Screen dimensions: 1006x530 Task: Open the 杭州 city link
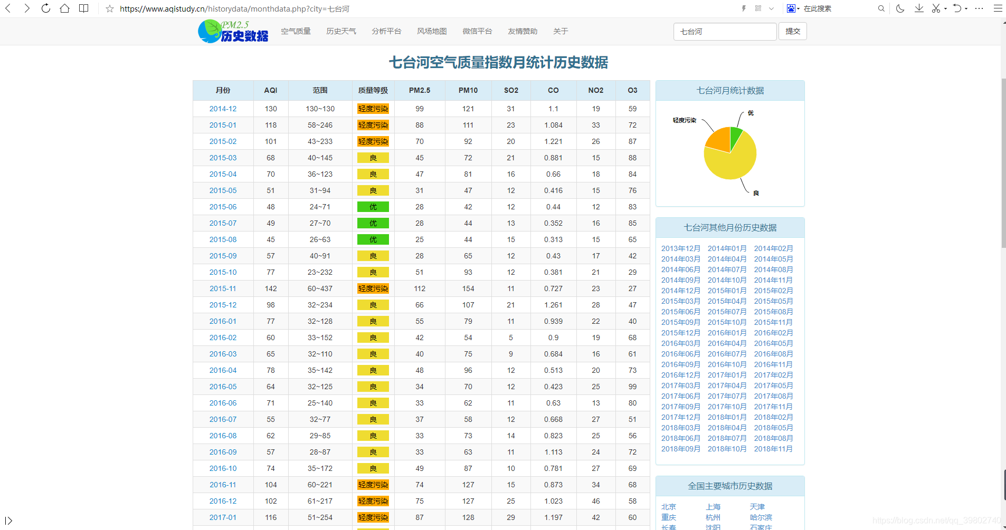713,517
